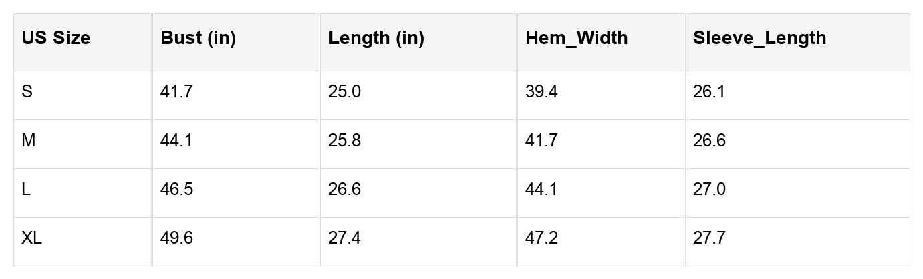The width and height of the screenshot is (923, 279).
Task: Select sleeve length value 27.7
Action: coord(709,238)
